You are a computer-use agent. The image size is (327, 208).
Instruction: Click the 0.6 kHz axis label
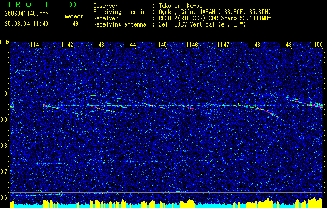pos(4,198)
